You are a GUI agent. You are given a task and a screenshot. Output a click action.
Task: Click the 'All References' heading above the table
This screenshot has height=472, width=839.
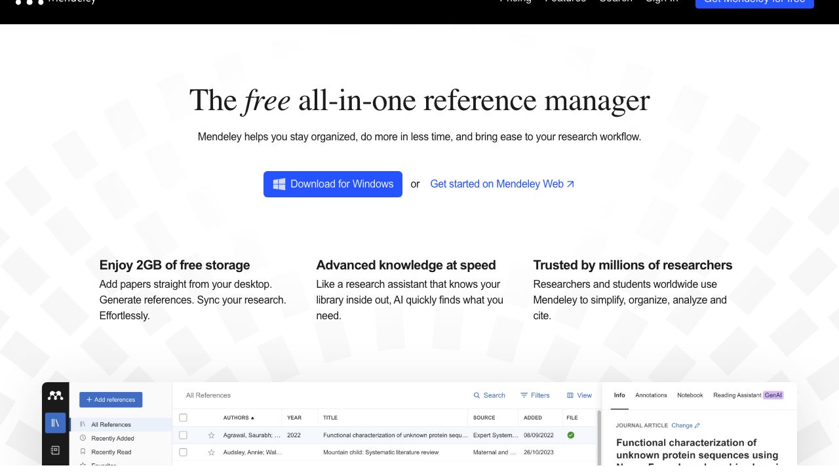coord(208,395)
